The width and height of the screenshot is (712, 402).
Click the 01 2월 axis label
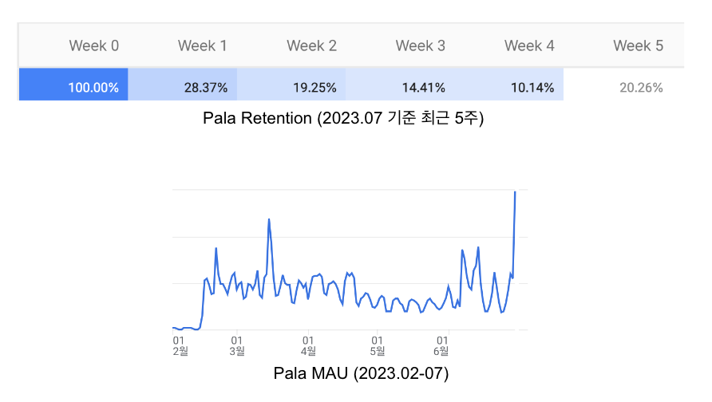coord(180,345)
